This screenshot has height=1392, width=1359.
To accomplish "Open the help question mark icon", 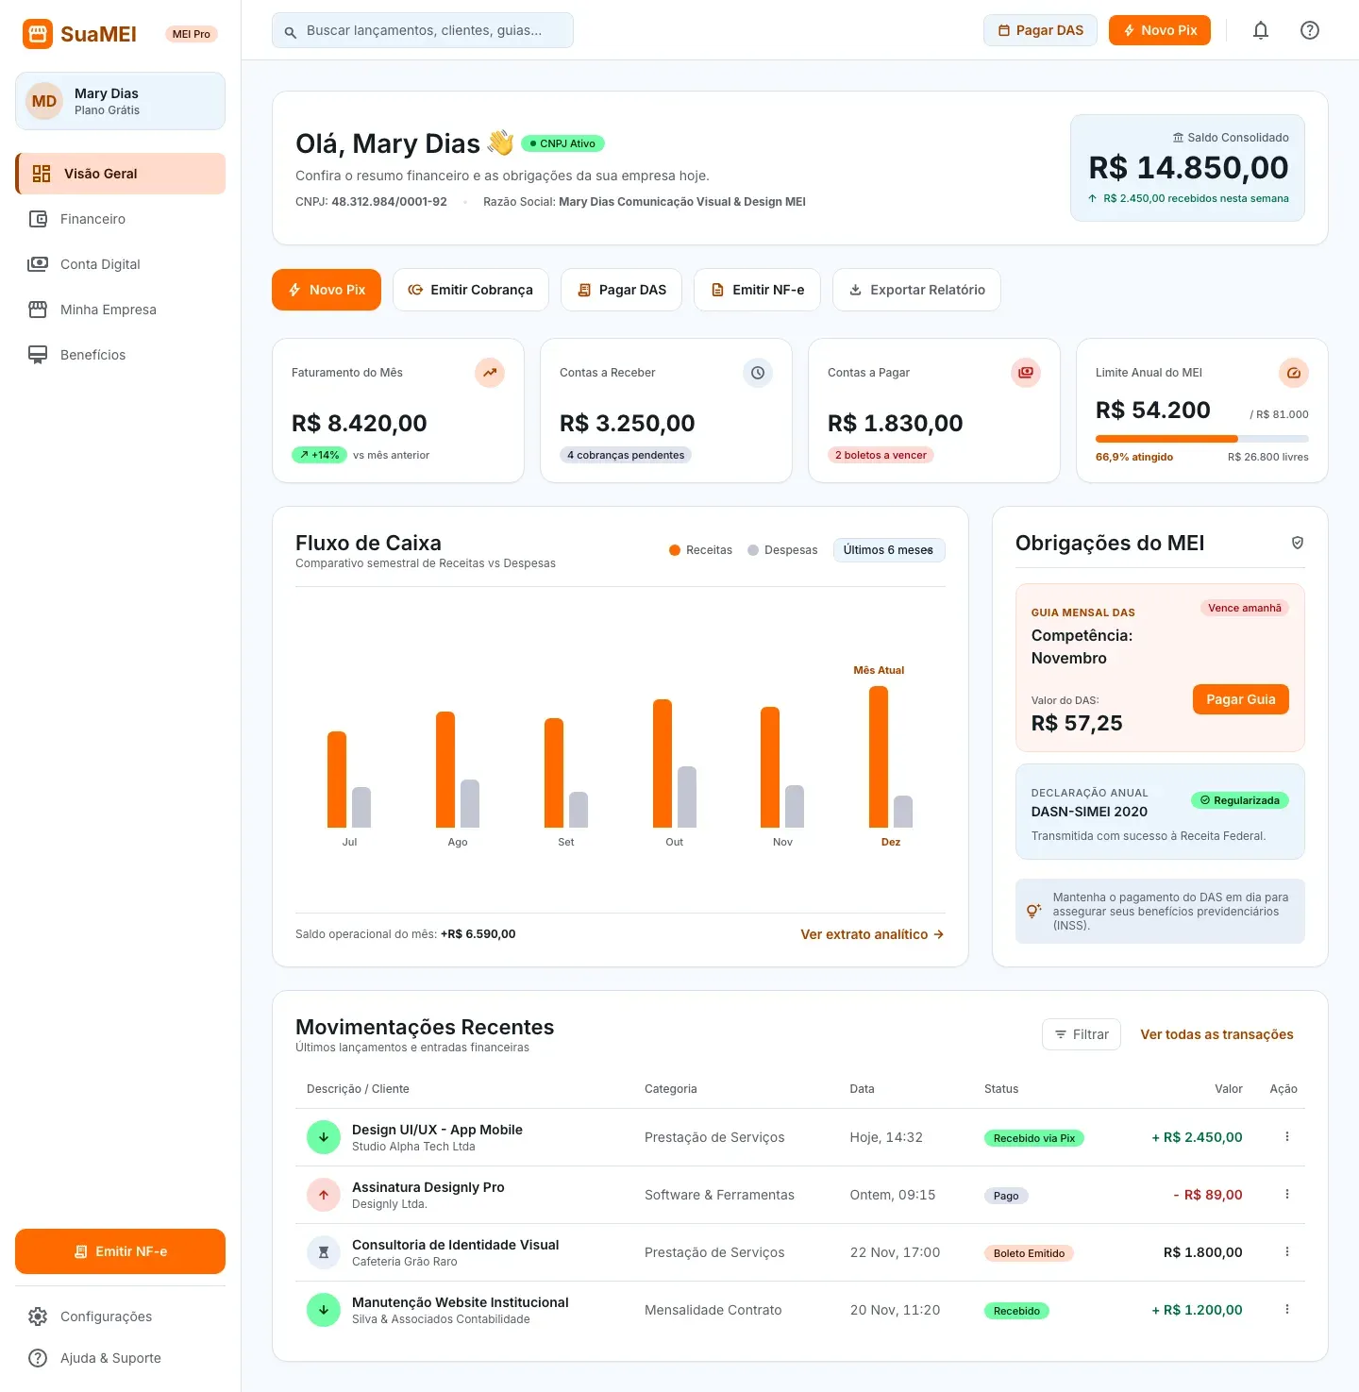I will click(1310, 30).
